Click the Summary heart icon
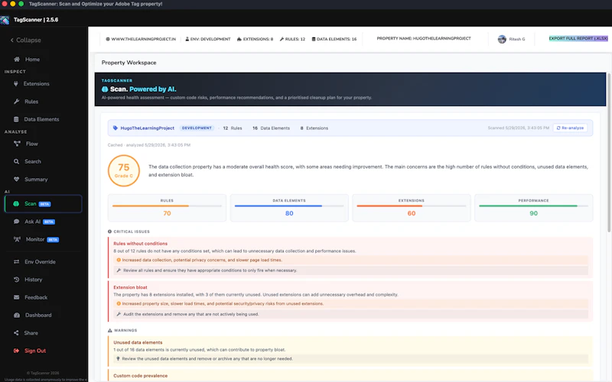The height and width of the screenshot is (382, 612). [16, 180]
